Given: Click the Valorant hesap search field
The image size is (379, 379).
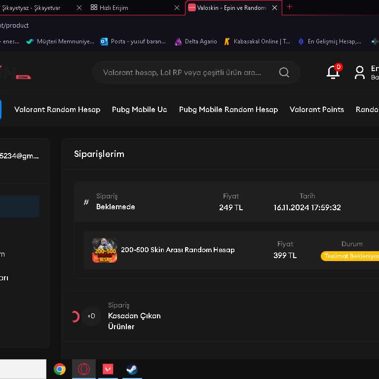Looking at the screenshot, I should click(x=196, y=72).
